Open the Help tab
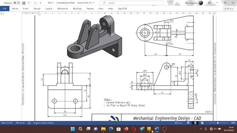 (x=110, y=8)
